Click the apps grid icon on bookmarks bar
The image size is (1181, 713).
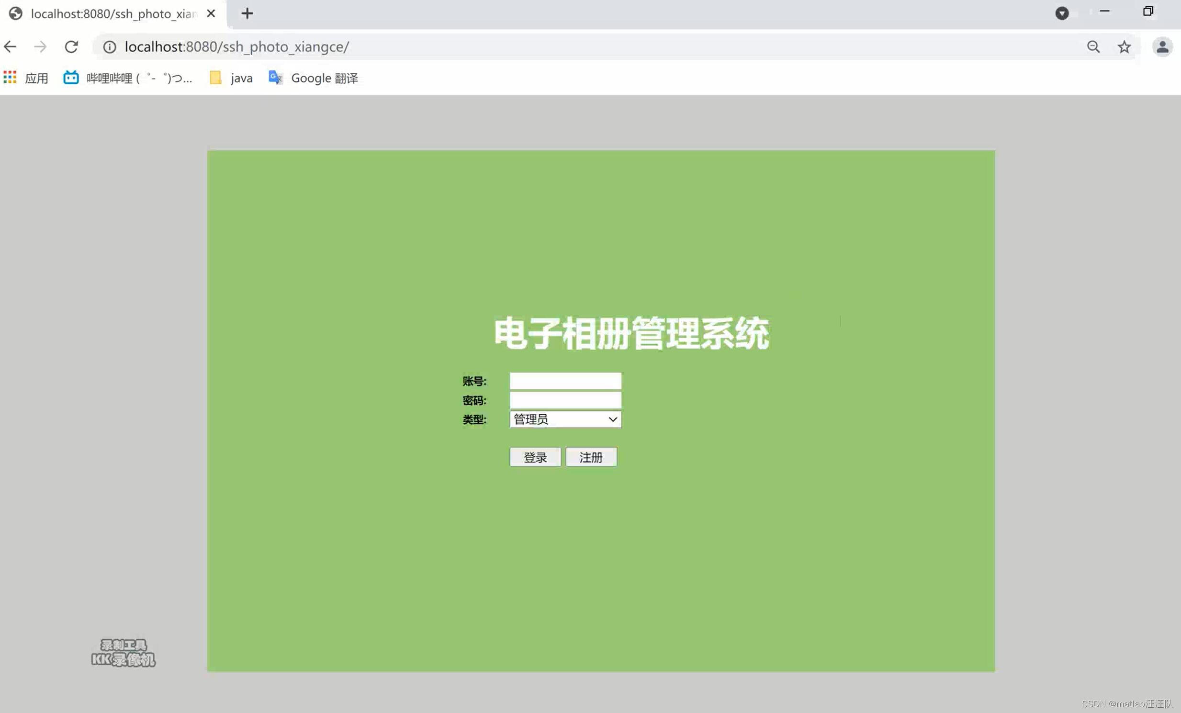pyautogui.click(x=10, y=77)
